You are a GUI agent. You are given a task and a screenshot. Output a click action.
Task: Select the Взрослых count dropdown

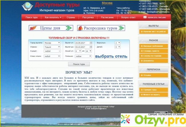[x=117, y=43]
